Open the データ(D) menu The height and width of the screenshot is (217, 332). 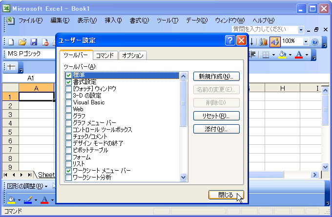click(197, 20)
